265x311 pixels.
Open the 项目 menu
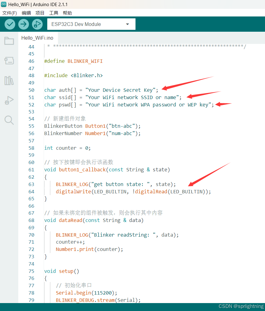click(40, 13)
